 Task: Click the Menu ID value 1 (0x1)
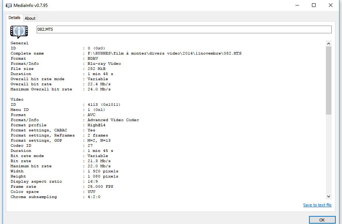tap(96, 110)
